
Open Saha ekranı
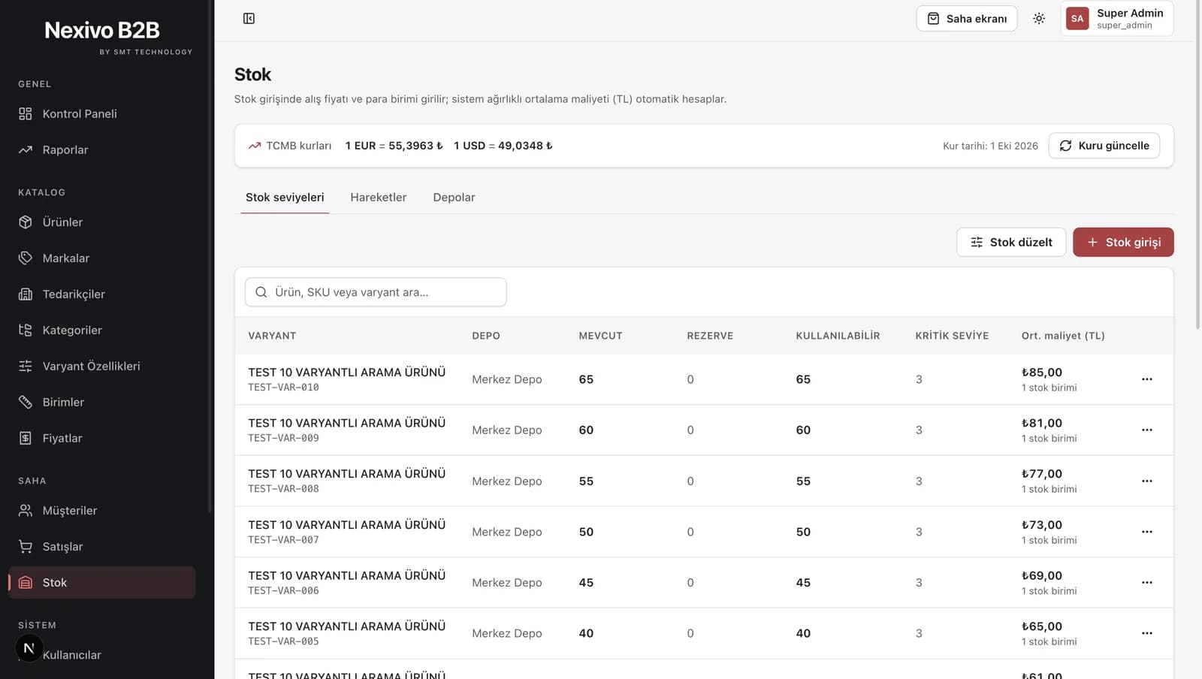point(966,19)
